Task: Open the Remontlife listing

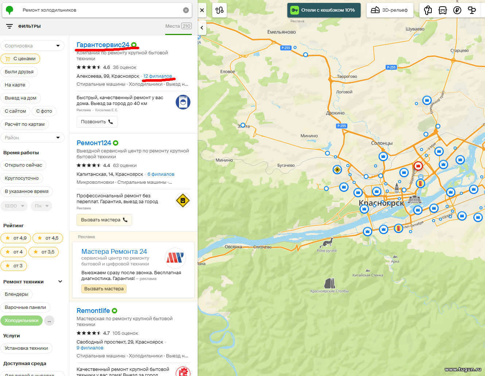Action: point(93,310)
